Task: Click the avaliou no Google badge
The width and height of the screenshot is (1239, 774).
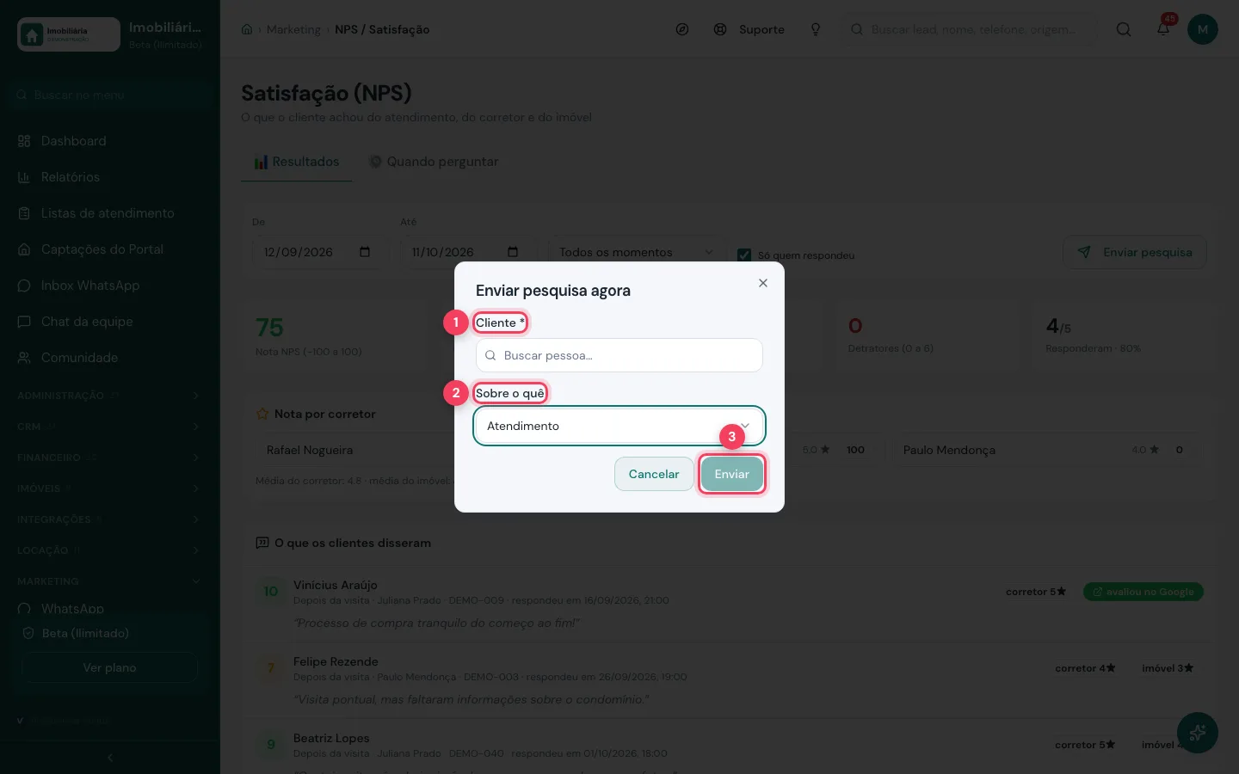Action: [1143, 592]
